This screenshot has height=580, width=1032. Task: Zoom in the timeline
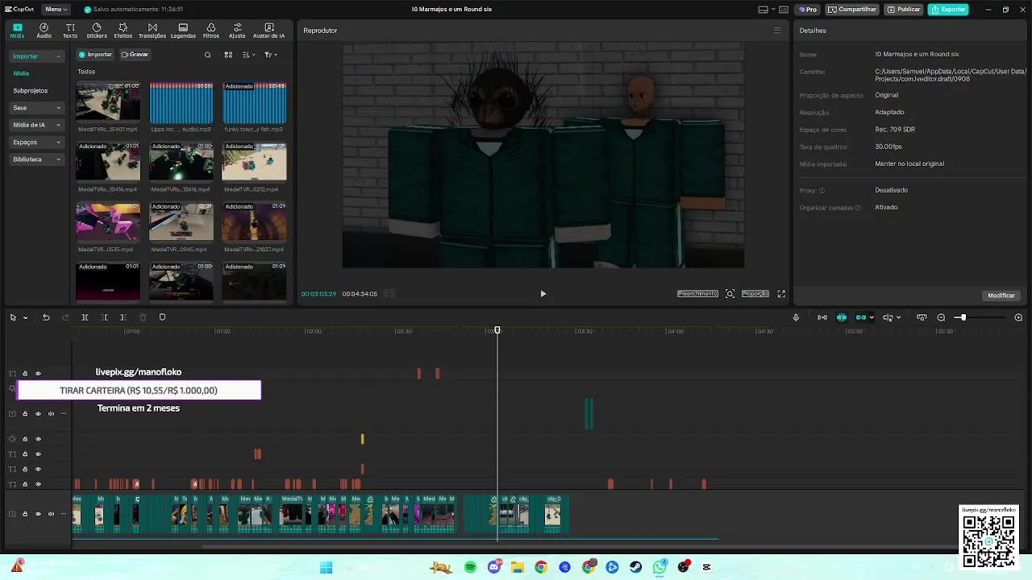pyautogui.click(x=1018, y=317)
